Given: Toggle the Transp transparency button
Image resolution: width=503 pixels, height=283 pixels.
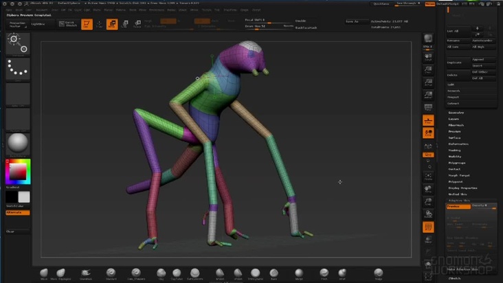Looking at the screenshot, I should 428,240.
